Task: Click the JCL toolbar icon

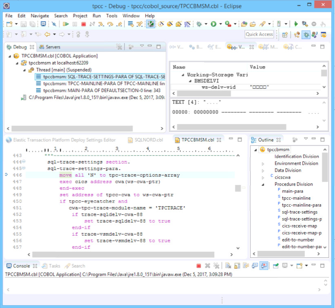Action: [187, 24]
